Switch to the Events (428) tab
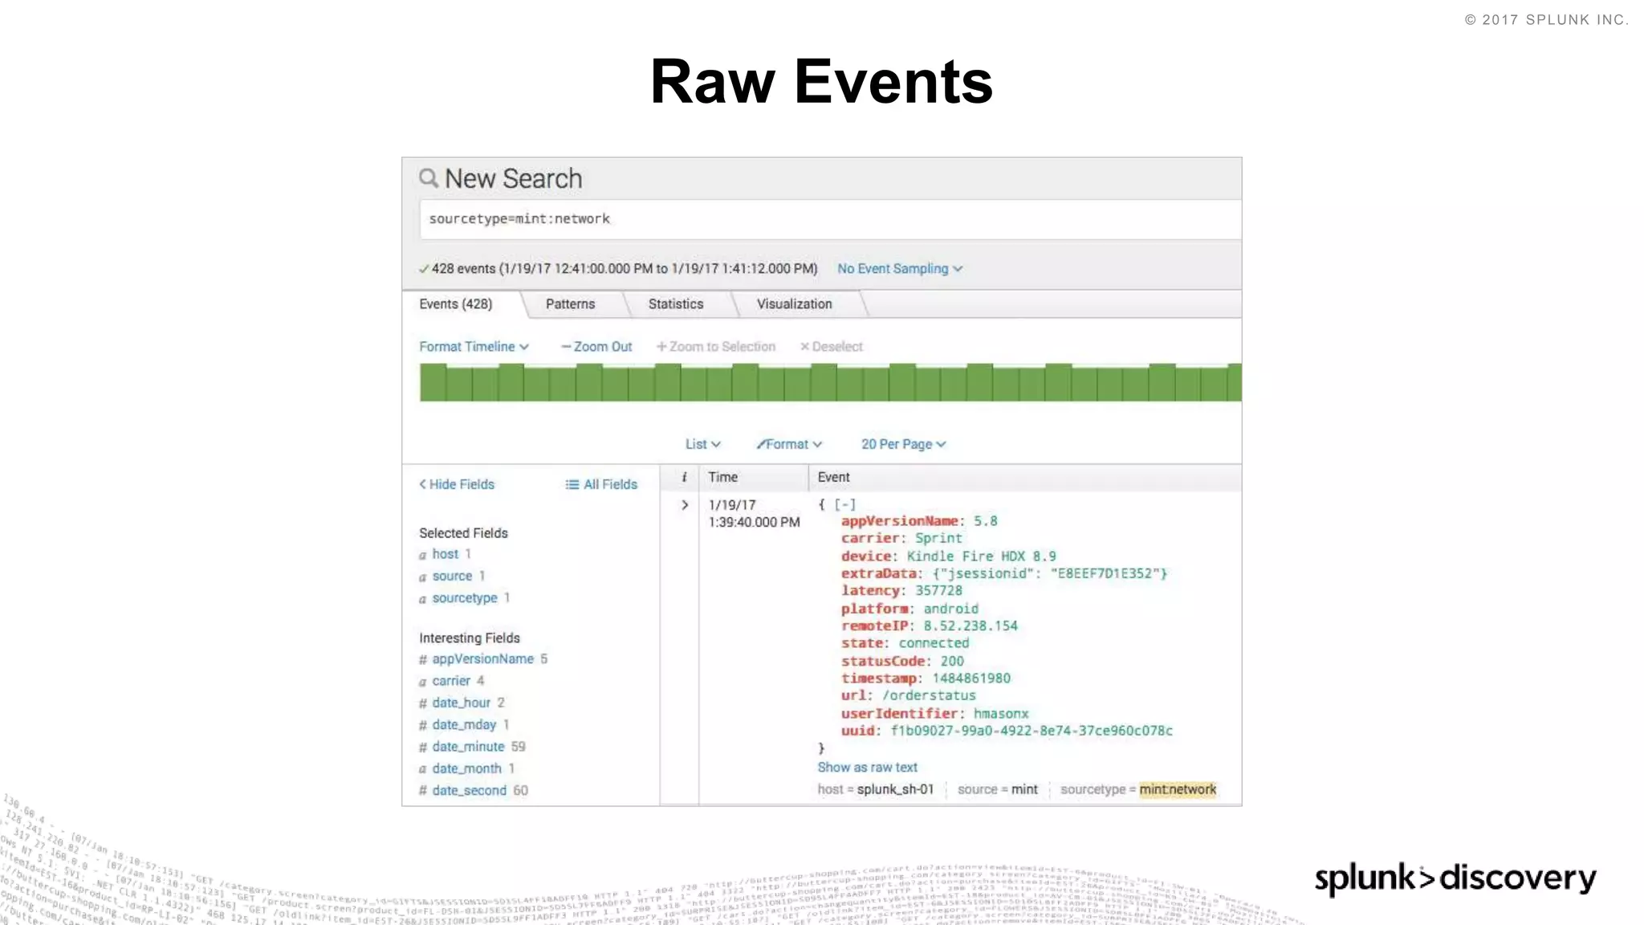Screen dimensions: 1644x925 click(x=456, y=304)
